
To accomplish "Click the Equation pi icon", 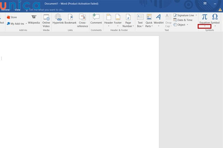I will tap(204, 17).
